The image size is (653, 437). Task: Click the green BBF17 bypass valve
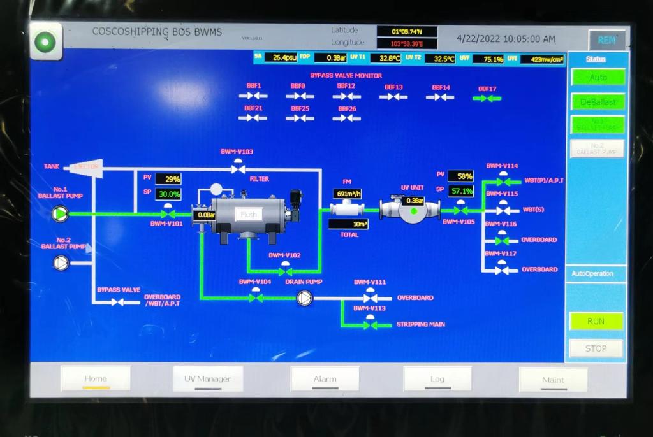click(487, 99)
